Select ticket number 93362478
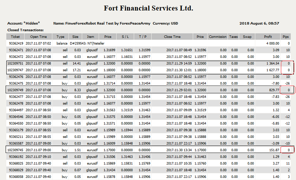 point(16,104)
